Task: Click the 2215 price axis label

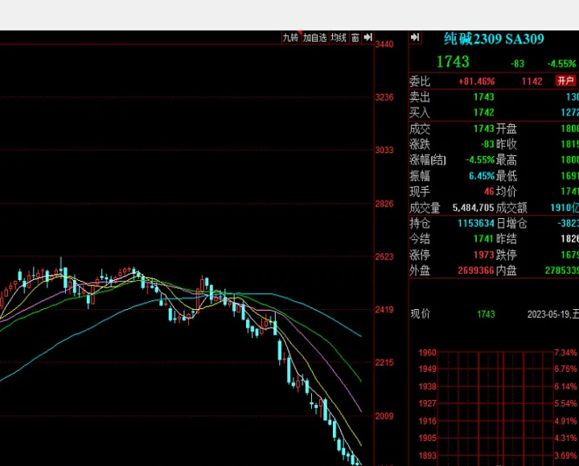Action: pyautogui.click(x=384, y=363)
